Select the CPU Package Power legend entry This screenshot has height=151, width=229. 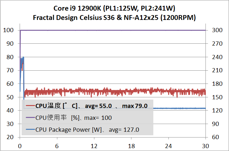tap(82, 129)
